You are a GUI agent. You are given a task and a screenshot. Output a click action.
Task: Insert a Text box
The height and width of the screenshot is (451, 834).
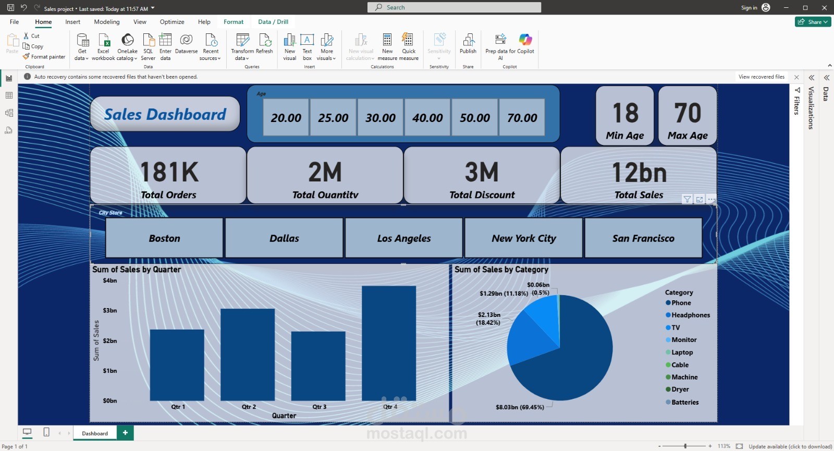(307, 41)
